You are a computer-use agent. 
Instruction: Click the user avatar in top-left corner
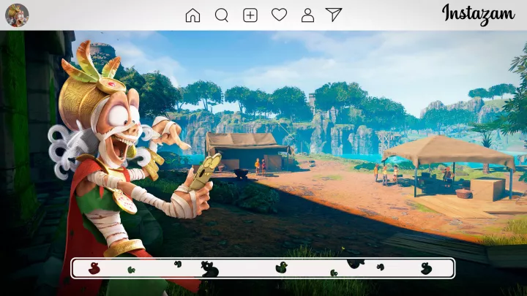coord(17,15)
